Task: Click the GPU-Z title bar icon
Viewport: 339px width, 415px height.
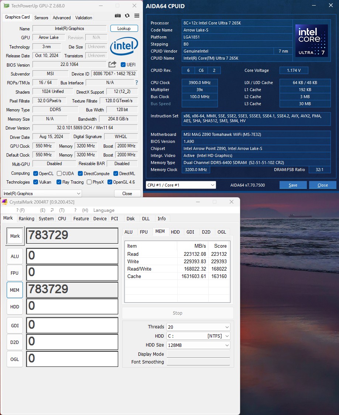Action: [6, 6]
